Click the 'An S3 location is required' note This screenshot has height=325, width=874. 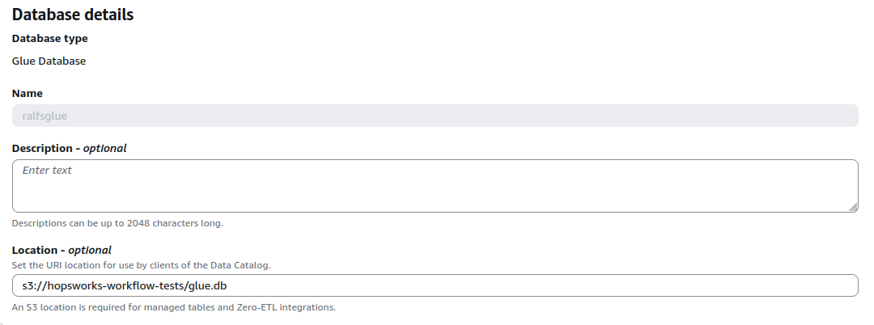tap(174, 307)
